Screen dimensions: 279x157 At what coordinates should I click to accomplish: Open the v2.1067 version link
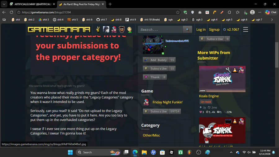(x=231, y=29)
